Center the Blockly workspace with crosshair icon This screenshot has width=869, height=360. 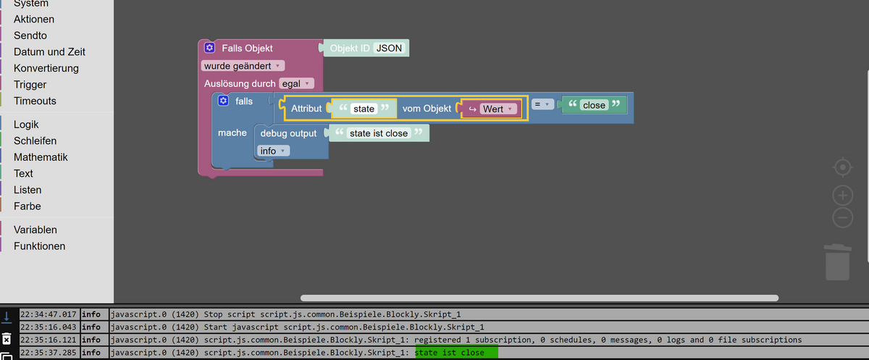843,167
